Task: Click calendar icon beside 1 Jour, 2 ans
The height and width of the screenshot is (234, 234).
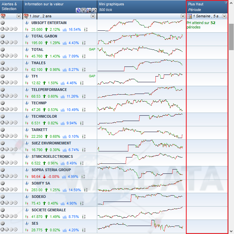Action: tap(26, 16)
